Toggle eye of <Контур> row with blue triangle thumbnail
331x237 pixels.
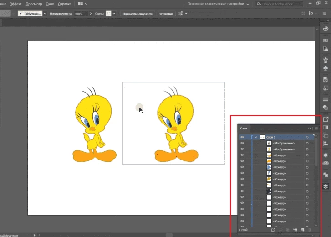pyautogui.click(x=242, y=167)
